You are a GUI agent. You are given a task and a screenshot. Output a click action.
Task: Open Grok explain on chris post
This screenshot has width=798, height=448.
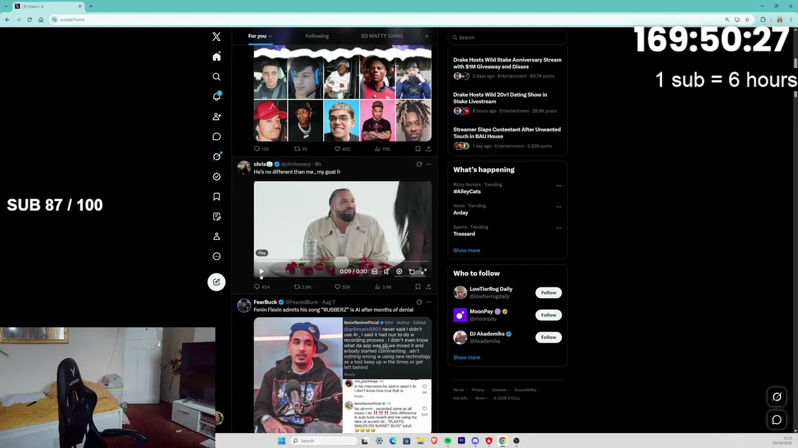tap(419, 164)
